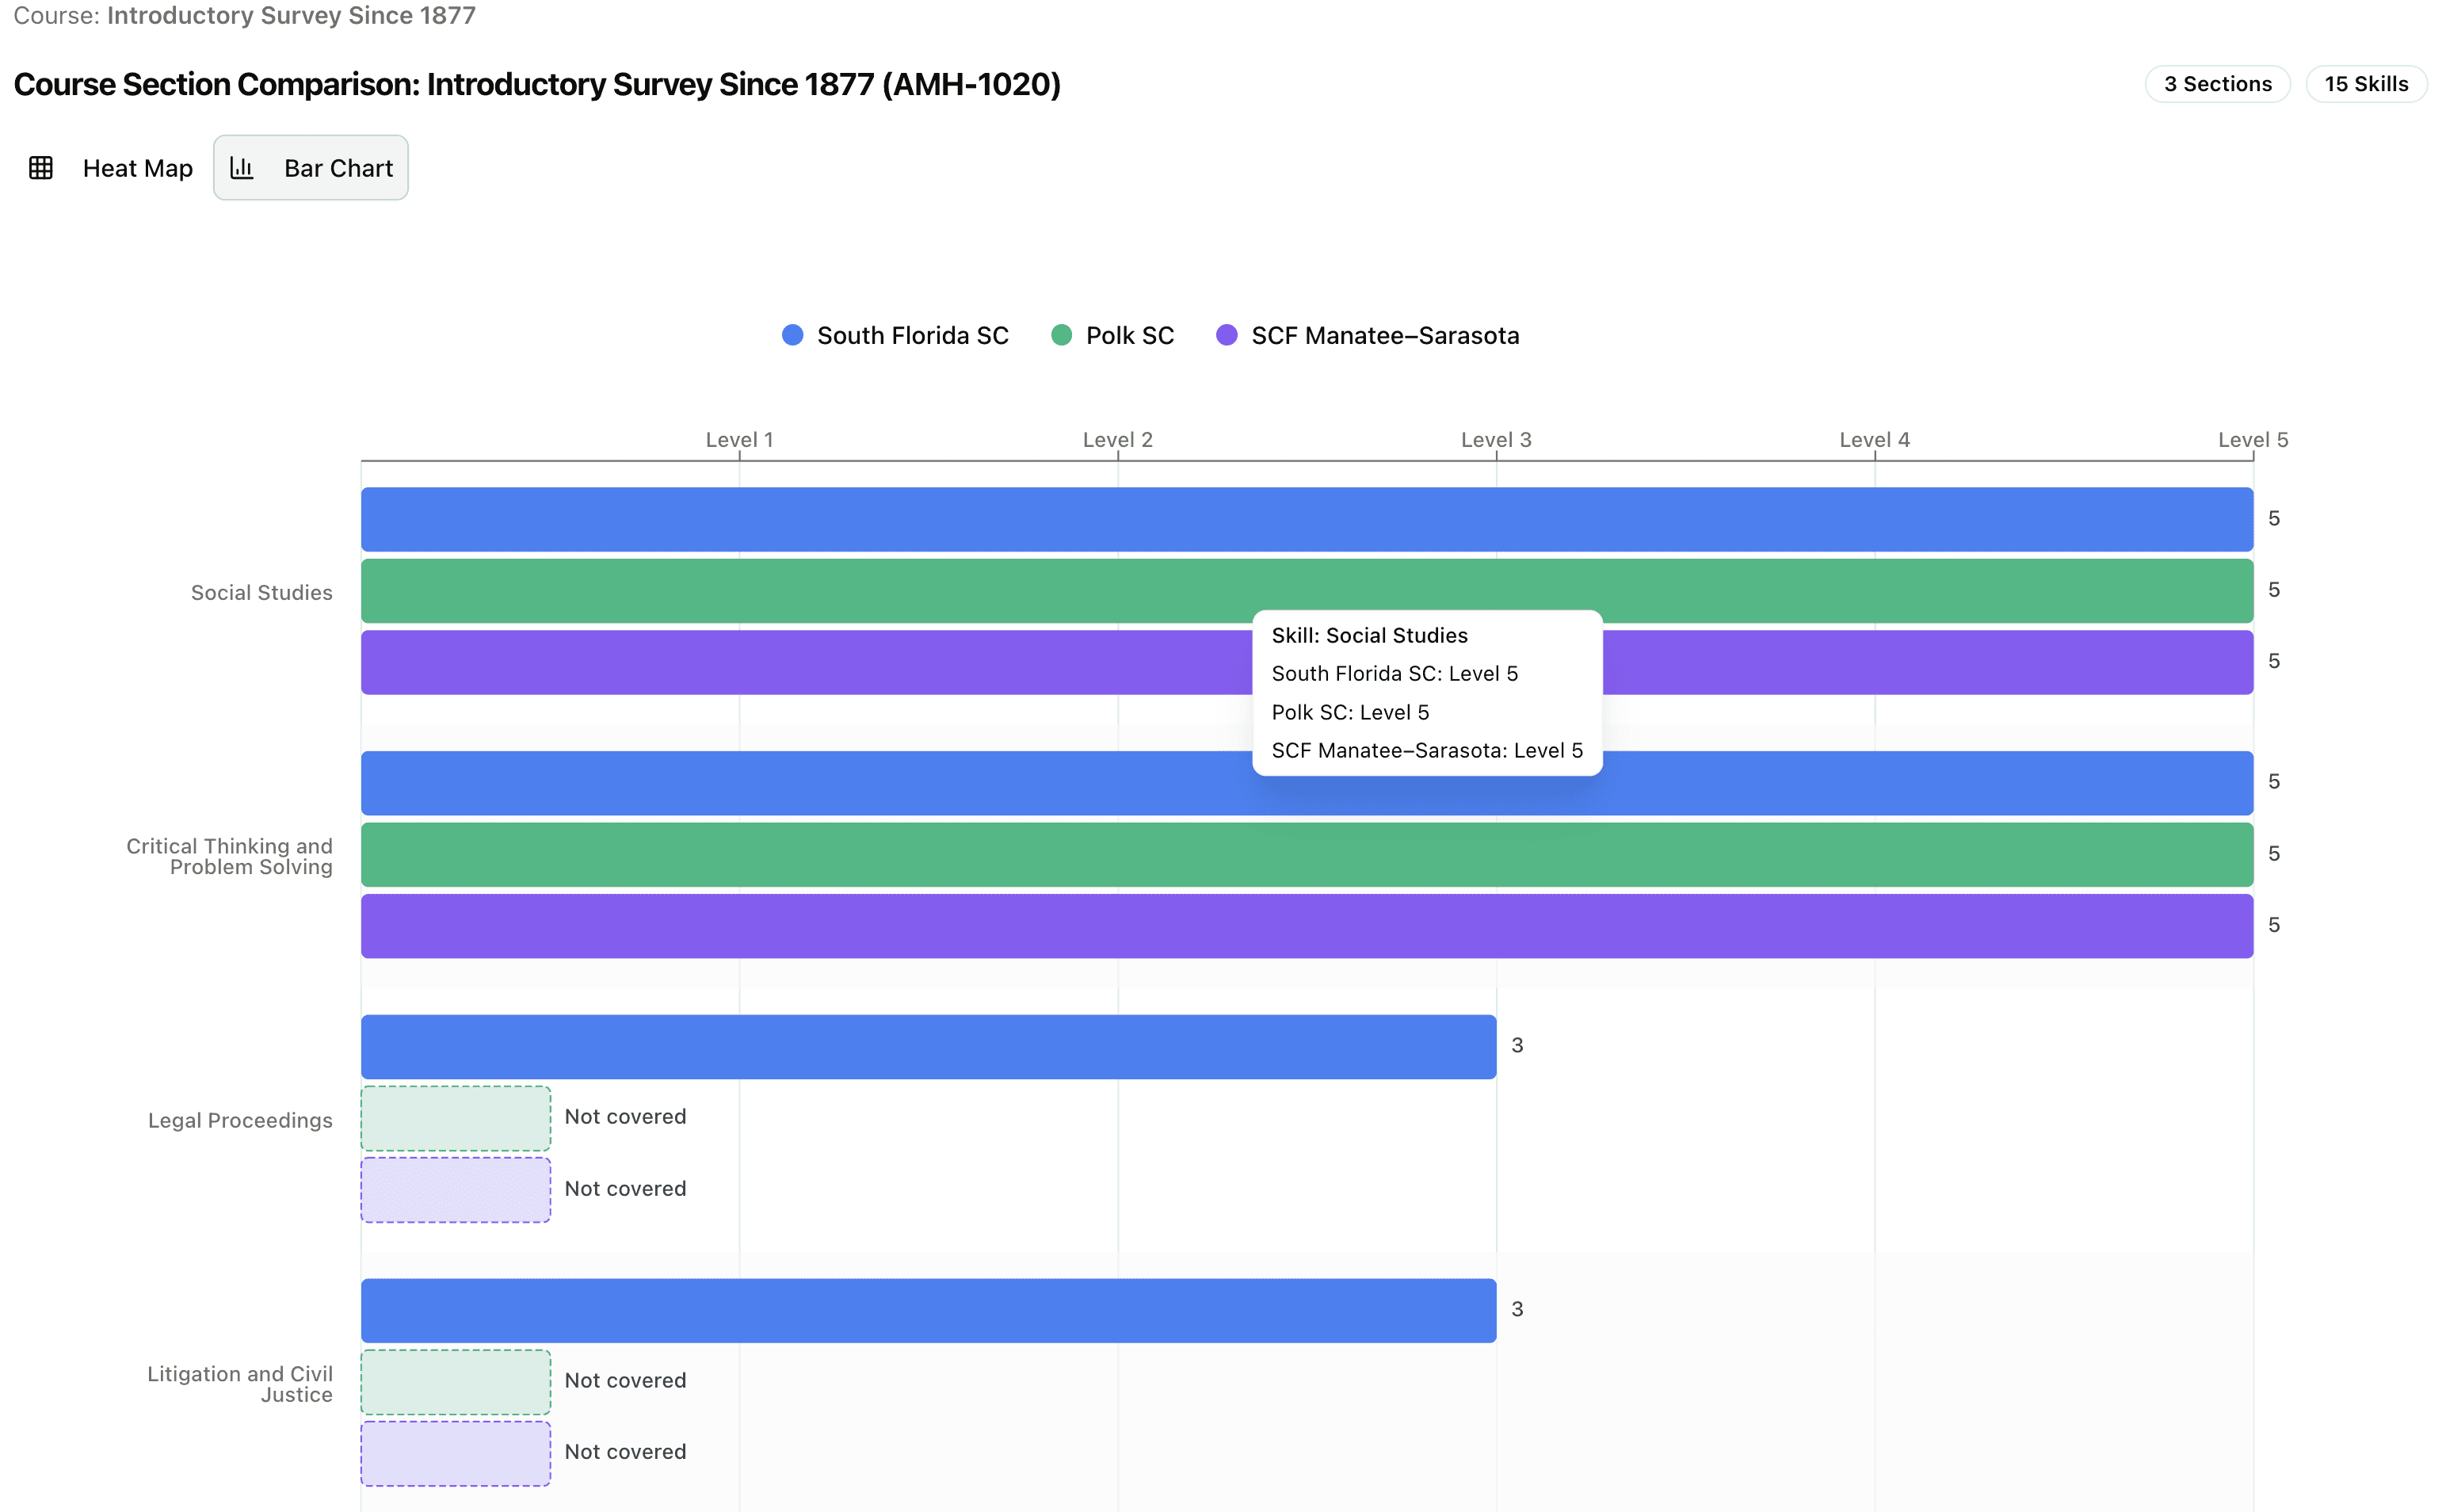Toggle Polk SC green legend dot
The height and width of the screenshot is (1512, 2442).
(1062, 335)
